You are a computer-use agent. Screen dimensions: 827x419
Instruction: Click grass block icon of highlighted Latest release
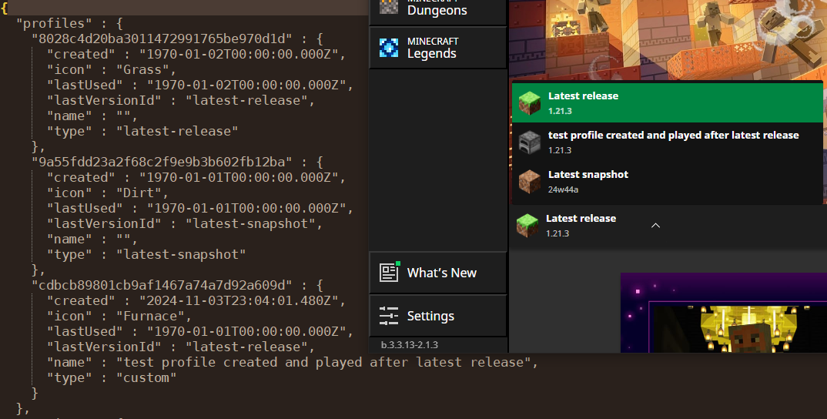[x=529, y=103]
